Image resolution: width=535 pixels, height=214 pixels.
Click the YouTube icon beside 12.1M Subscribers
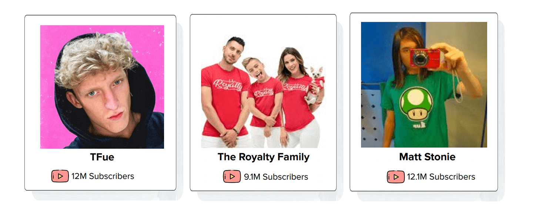click(396, 177)
